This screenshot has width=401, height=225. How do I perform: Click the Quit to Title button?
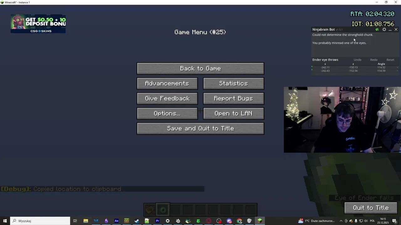point(371,208)
